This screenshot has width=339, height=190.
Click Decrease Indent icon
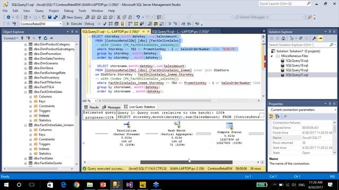[183, 24]
